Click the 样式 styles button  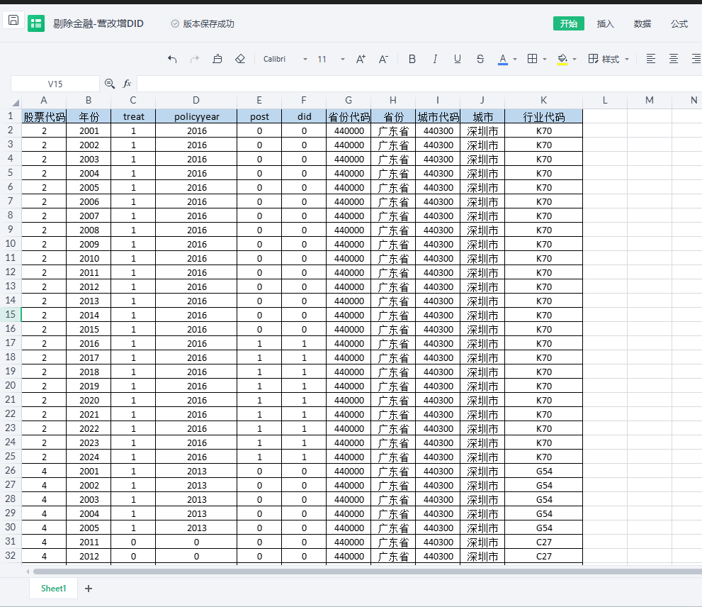point(608,60)
